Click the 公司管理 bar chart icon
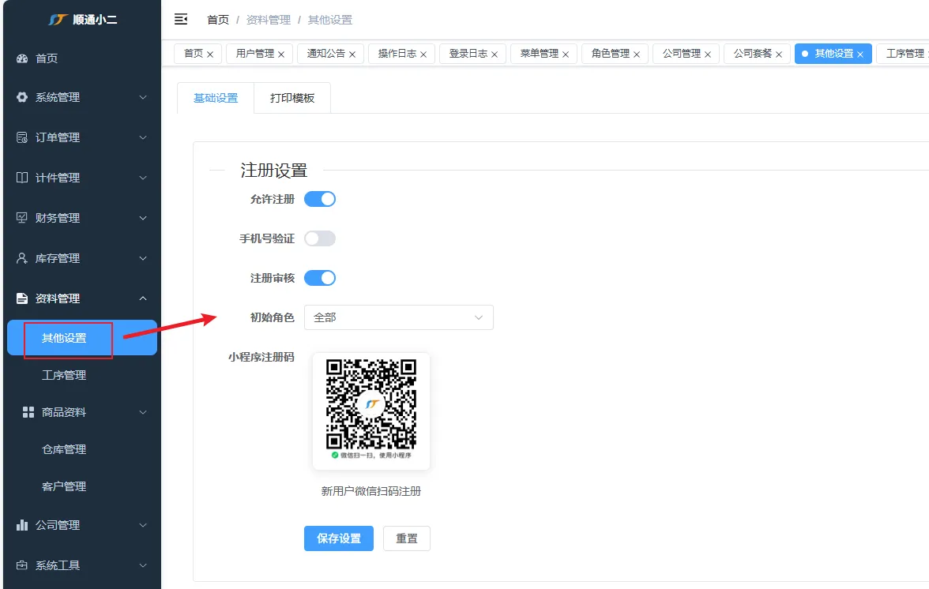929x589 pixels. [22, 525]
